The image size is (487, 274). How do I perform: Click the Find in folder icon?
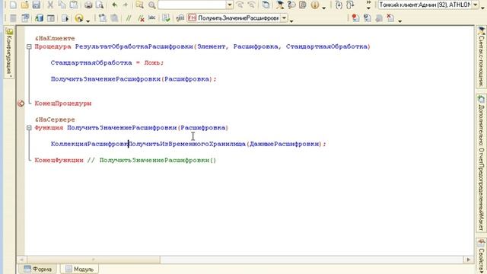point(140,5)
